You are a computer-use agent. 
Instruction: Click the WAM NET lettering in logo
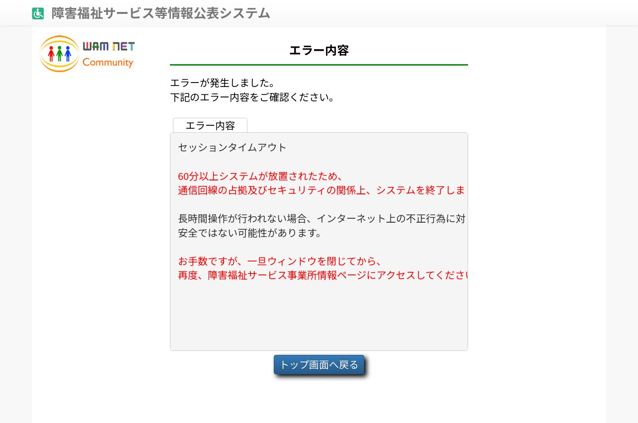click(109, 47)
